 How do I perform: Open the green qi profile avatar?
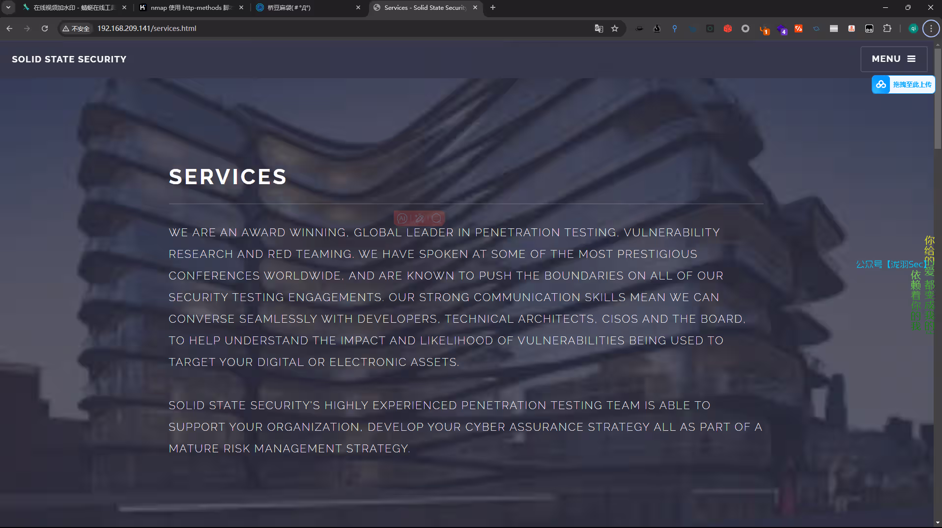point(913,28)
